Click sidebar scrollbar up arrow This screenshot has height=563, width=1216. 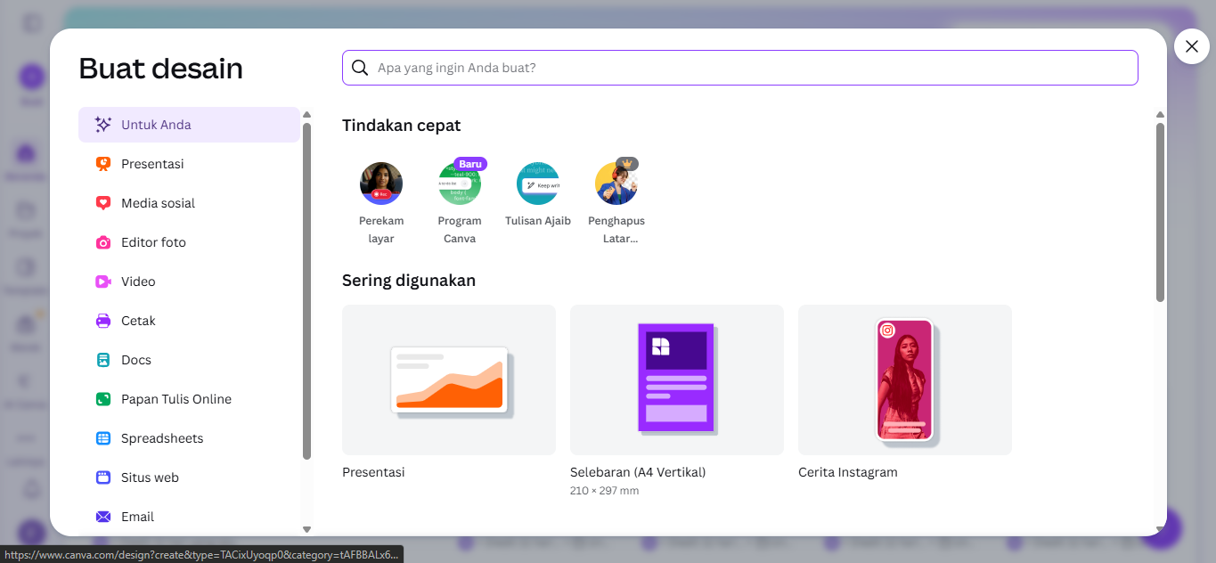[x=306, y=114]
